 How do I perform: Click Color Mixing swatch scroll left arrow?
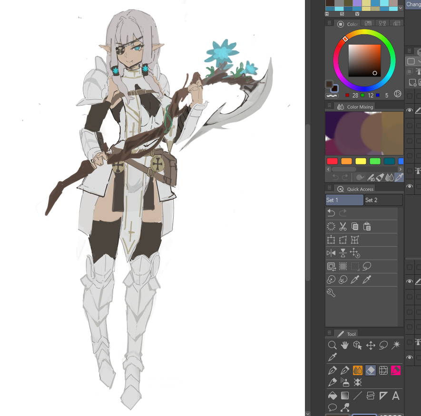[328, 169]
